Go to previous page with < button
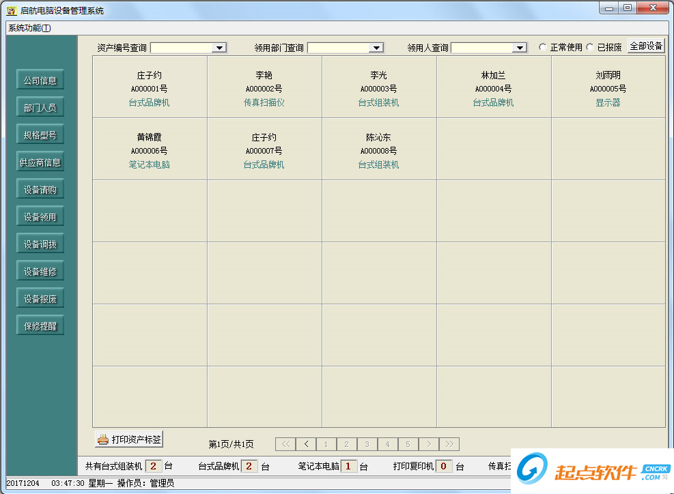The height and width of the screenshot is (494, 674). click(306, 444)
